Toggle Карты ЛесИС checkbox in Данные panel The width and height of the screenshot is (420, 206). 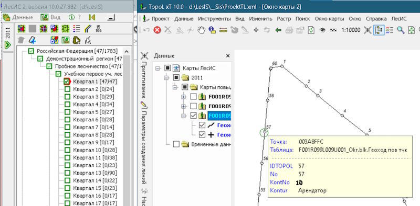pyautogui.click(x=167, y=68)
